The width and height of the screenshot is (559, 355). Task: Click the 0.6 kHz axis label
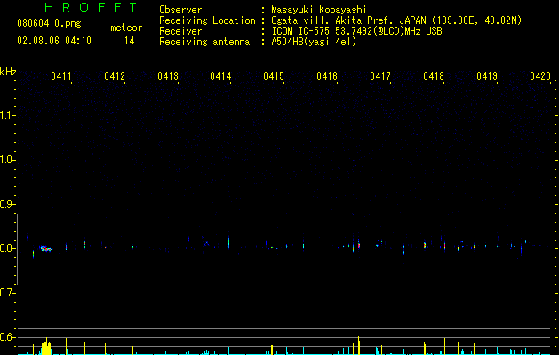tap(7, 337)
